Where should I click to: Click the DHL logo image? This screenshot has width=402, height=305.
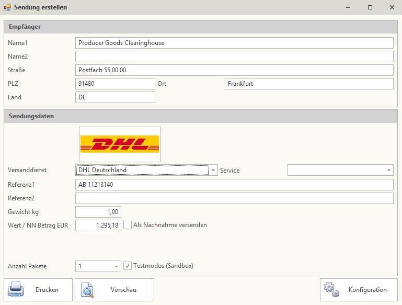120,144
